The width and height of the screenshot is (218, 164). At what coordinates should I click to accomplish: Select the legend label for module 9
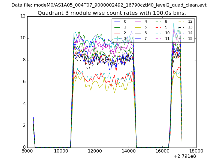[166, 27]
